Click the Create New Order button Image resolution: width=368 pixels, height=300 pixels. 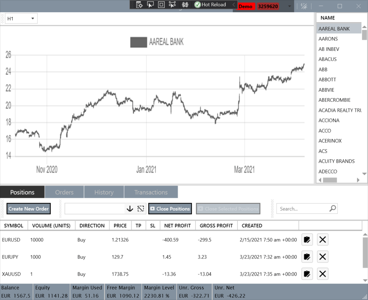pos(28,208)
